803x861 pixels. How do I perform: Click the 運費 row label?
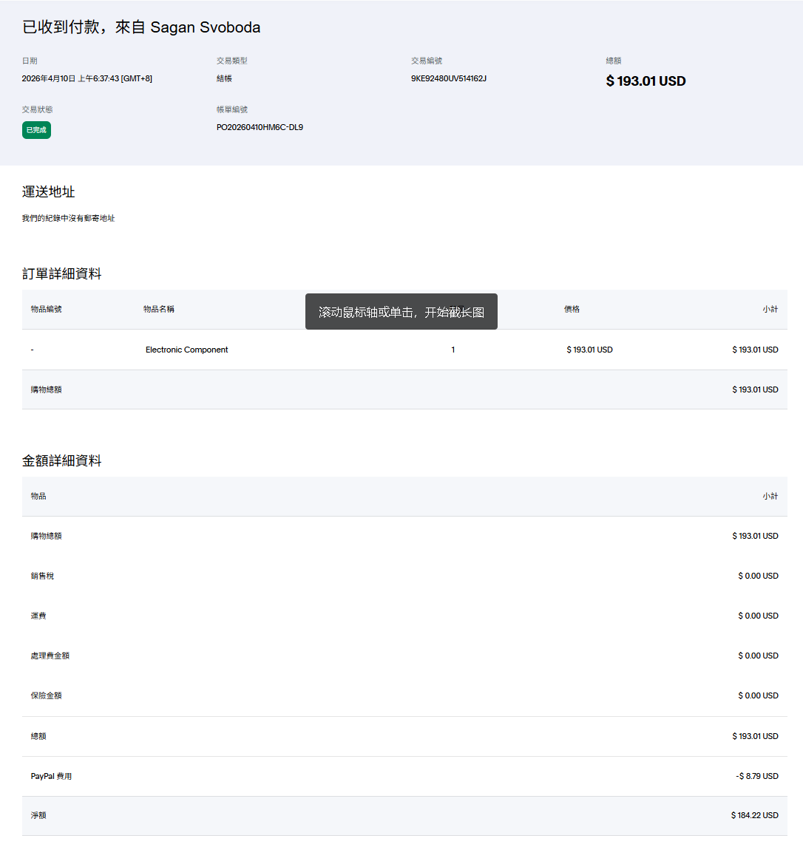(x=38, y=616)
